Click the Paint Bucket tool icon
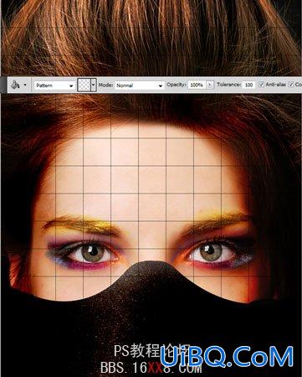 pos(15,85)
